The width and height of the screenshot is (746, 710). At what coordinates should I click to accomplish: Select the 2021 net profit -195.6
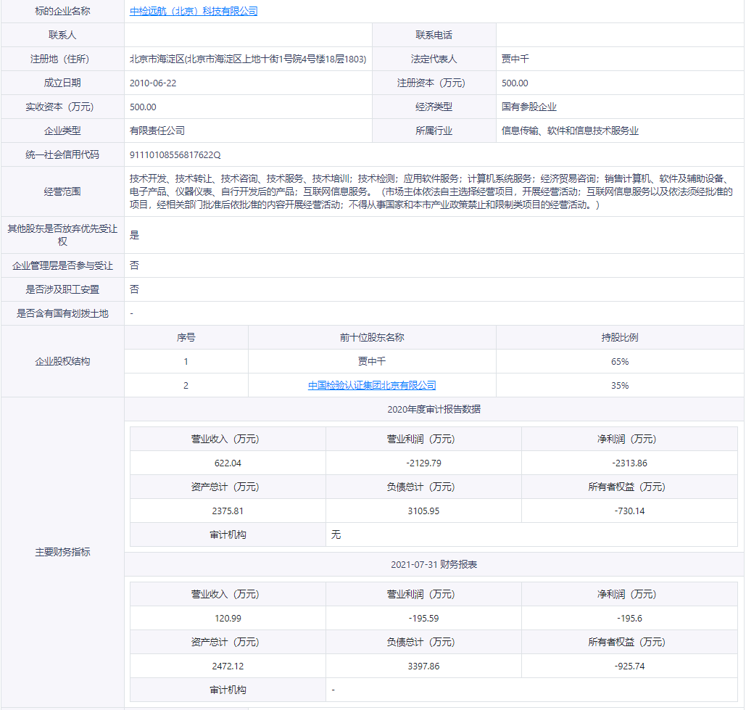pos(629,618)
